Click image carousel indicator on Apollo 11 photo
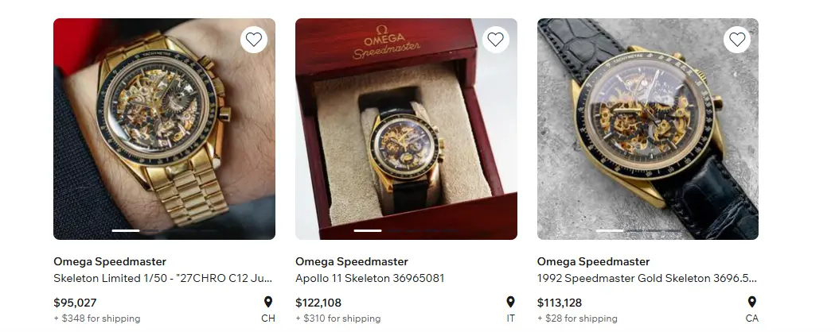Image resolution: width=835 pixels, height=332 pixels. pyautogui.click(x=406, y=230)
